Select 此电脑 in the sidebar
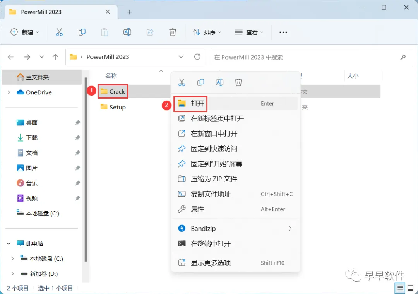 tap(30, 243)
